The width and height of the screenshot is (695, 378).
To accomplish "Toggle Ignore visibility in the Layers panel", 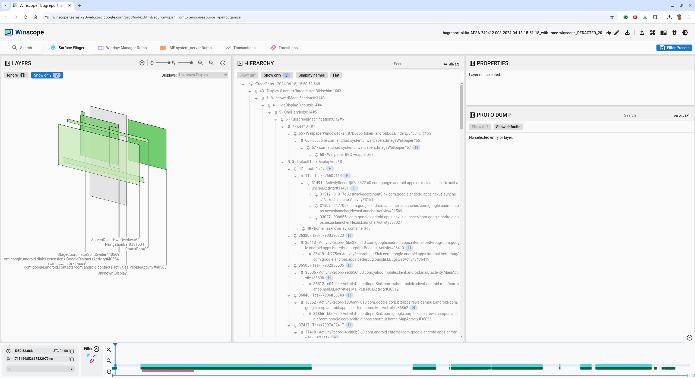I will point(16,75).
